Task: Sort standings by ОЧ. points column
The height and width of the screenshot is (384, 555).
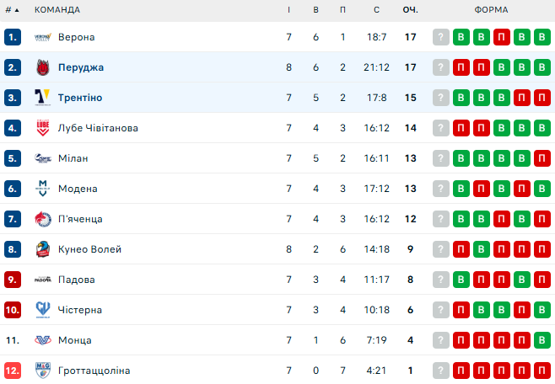Action: click(x=411, y=9)
